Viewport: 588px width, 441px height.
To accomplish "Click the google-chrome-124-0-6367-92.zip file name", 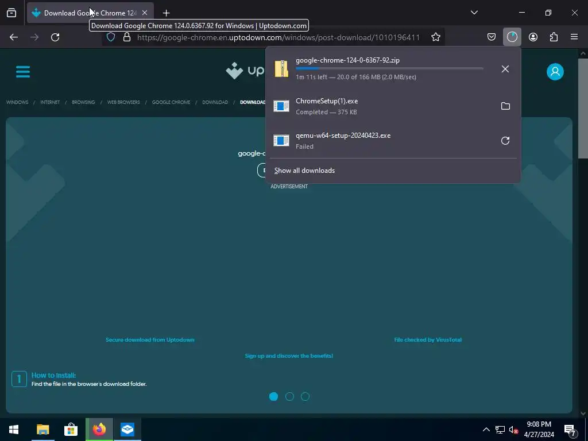I will pyautogui.click(x=347, y=60).
